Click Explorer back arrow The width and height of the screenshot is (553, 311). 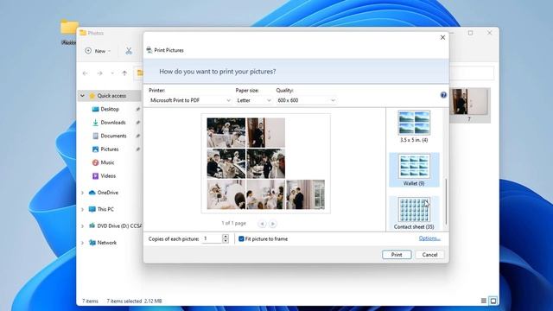pyautogui.click(x=85, y=73)
